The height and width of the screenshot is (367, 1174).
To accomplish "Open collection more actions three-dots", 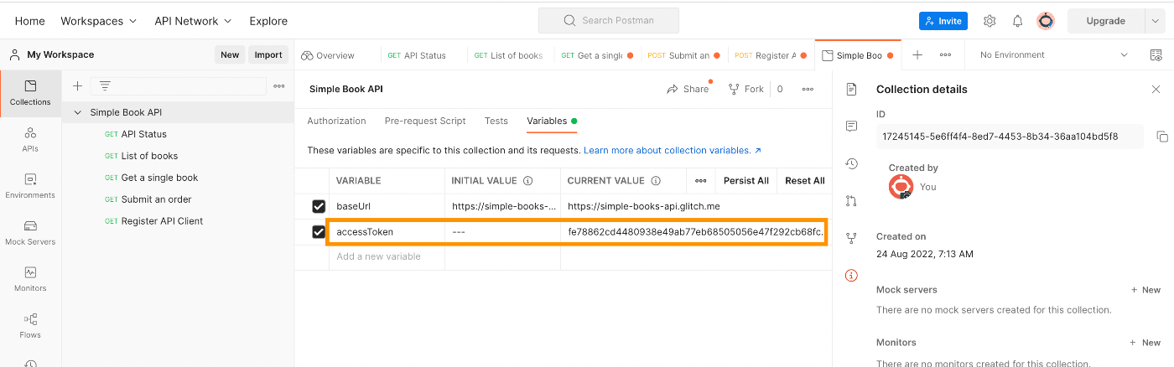I will (808, 89).
